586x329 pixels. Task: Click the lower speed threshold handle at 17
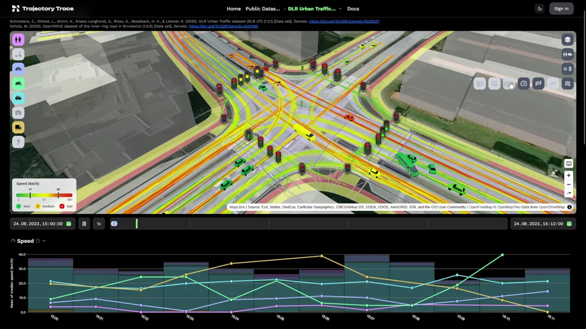[x=30, y=195]
